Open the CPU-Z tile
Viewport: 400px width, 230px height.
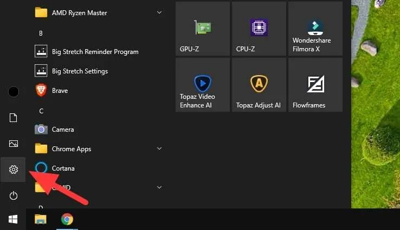tap(259, 29)
